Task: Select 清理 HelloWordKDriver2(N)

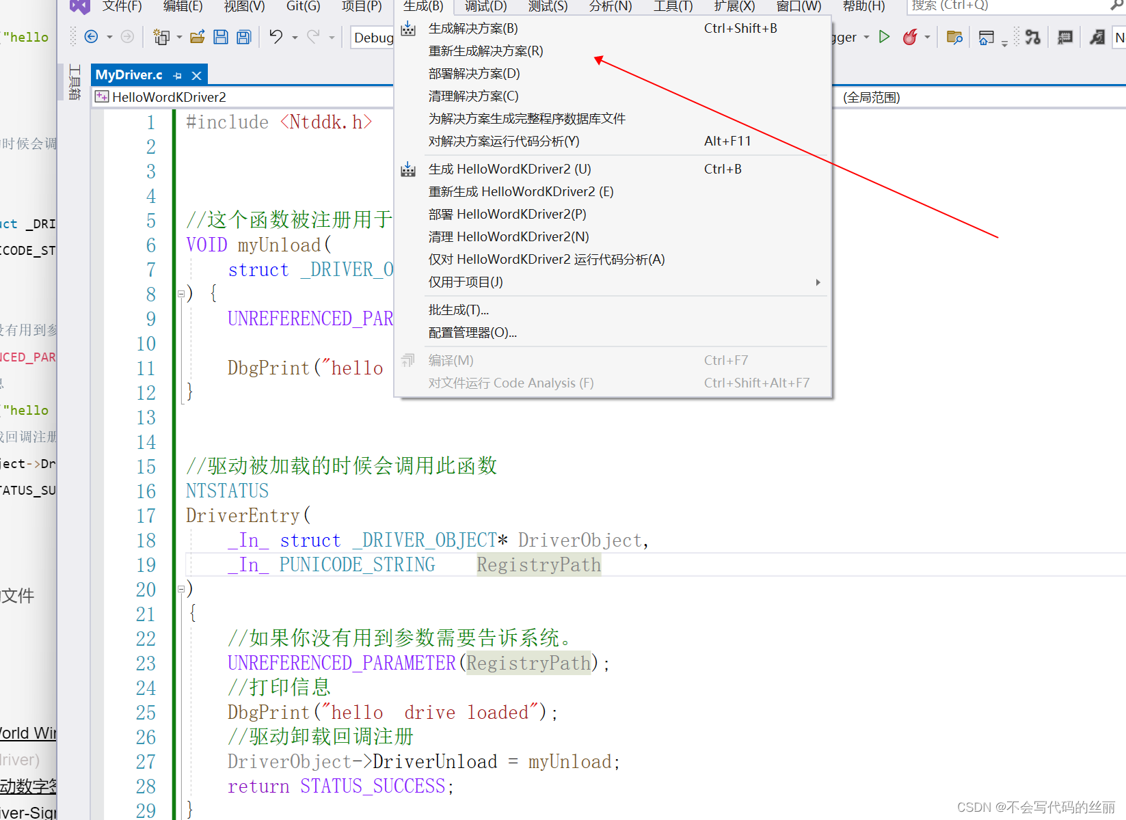Action: (x=613, y=237)
